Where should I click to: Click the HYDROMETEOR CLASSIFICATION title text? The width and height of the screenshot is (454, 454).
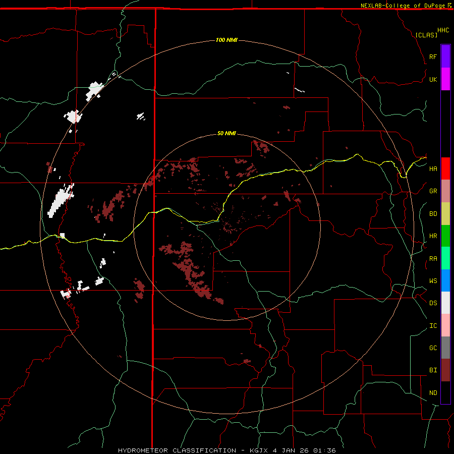coord(177,450)
